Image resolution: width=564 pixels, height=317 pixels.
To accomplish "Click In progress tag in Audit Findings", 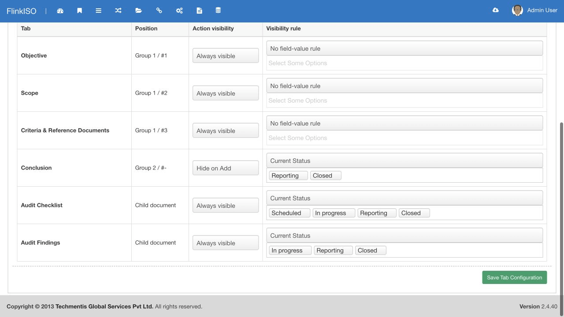I will point(290,250).
